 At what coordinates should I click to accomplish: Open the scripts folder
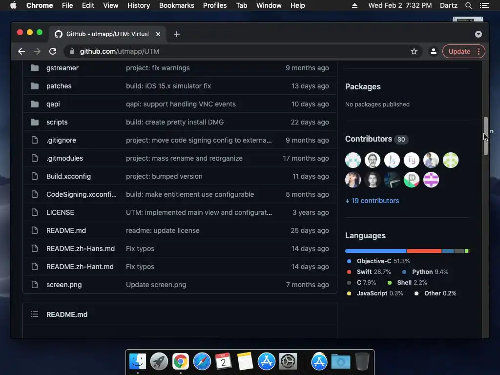(57, 122)
